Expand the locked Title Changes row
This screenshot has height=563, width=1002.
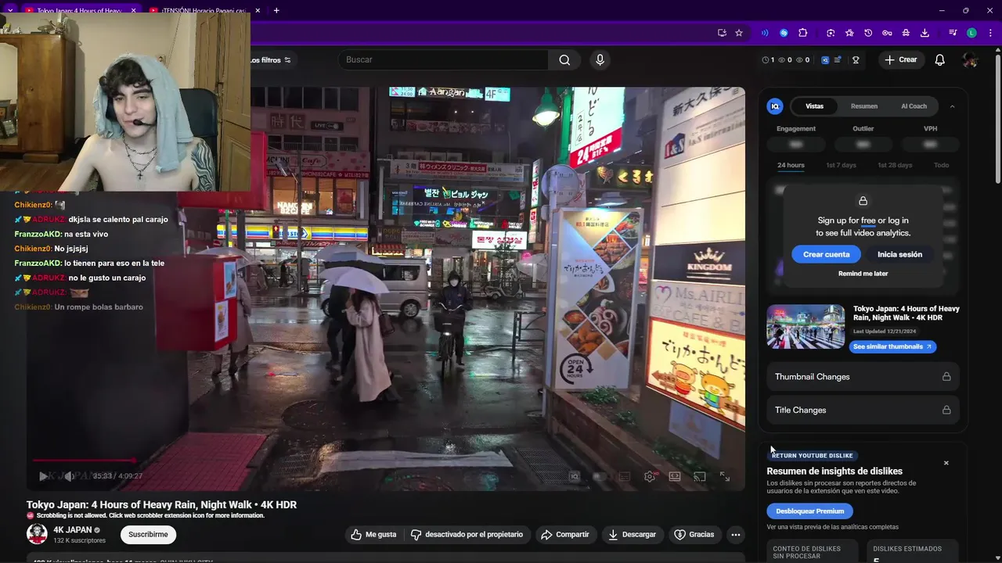(863, 411)
